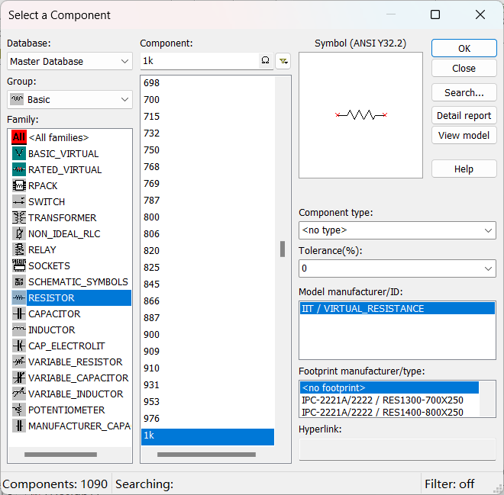Confirm with the OK button
The height and width of the screenshot is (495, 504).
(x=464, y=49)
